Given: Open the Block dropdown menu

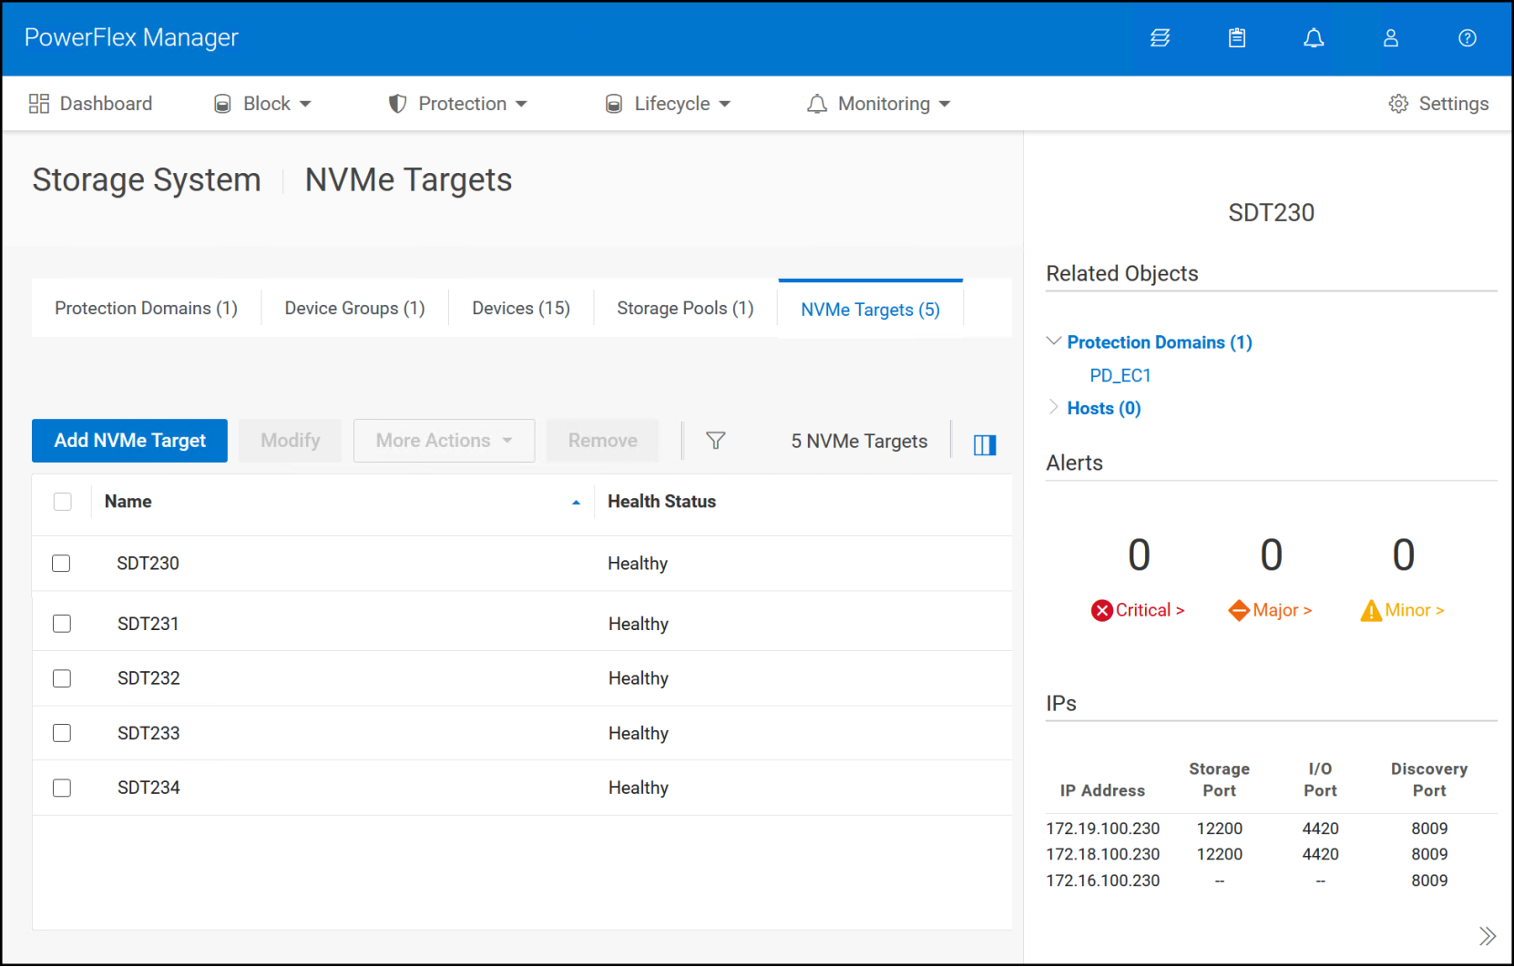Looking at the screenshot, I should pyautogui.click(x=262, y=104).
